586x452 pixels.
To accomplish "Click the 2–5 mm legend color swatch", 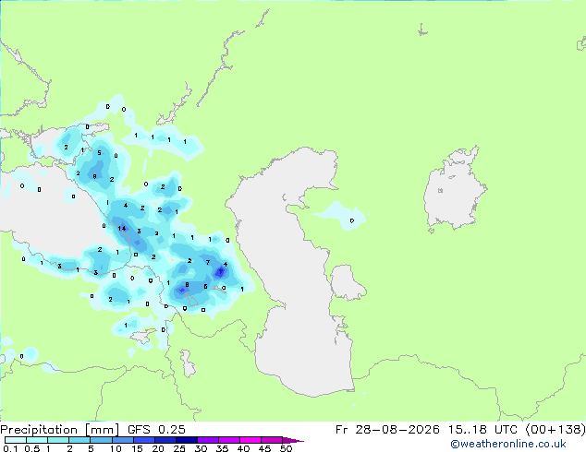I will pyautogui.click(x=79, y=440).
